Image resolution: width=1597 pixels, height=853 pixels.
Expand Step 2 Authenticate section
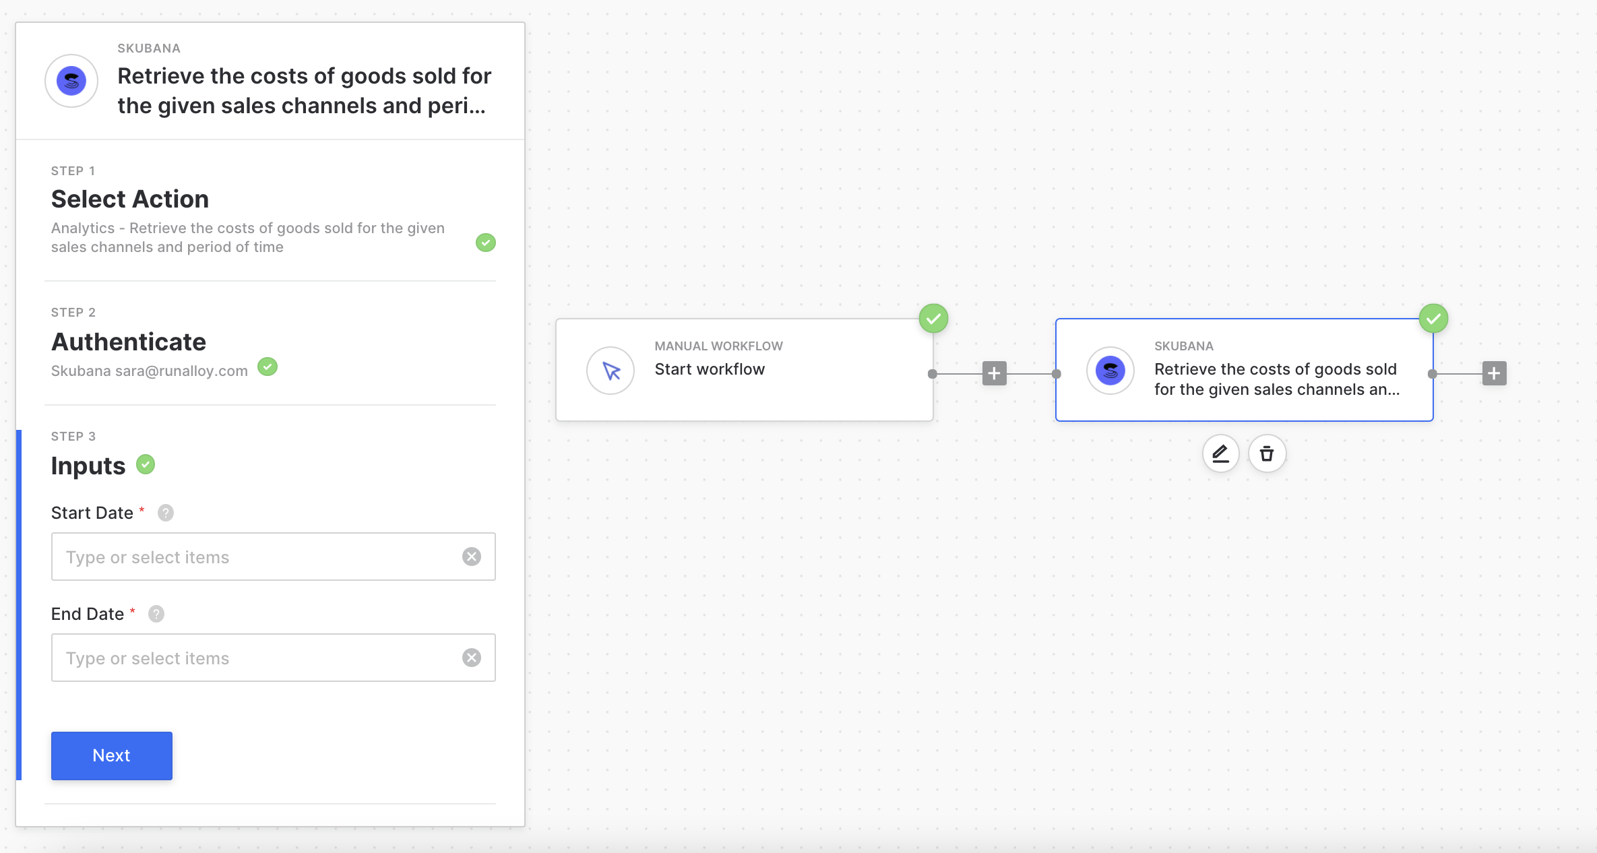[x=129, y=342]
